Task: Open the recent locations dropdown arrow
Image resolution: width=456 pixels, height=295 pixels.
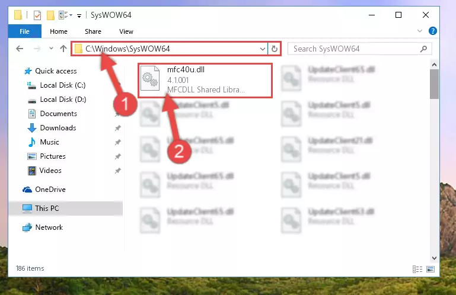Action: click(51, 48)
